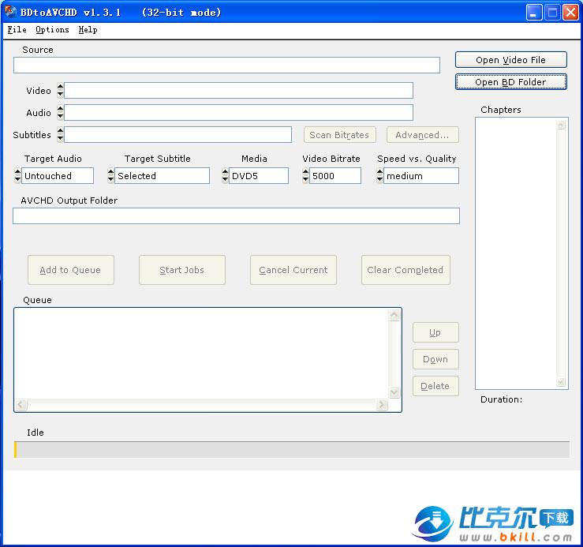Click the Chapters scroll up arrow

[x=561, y=125]
